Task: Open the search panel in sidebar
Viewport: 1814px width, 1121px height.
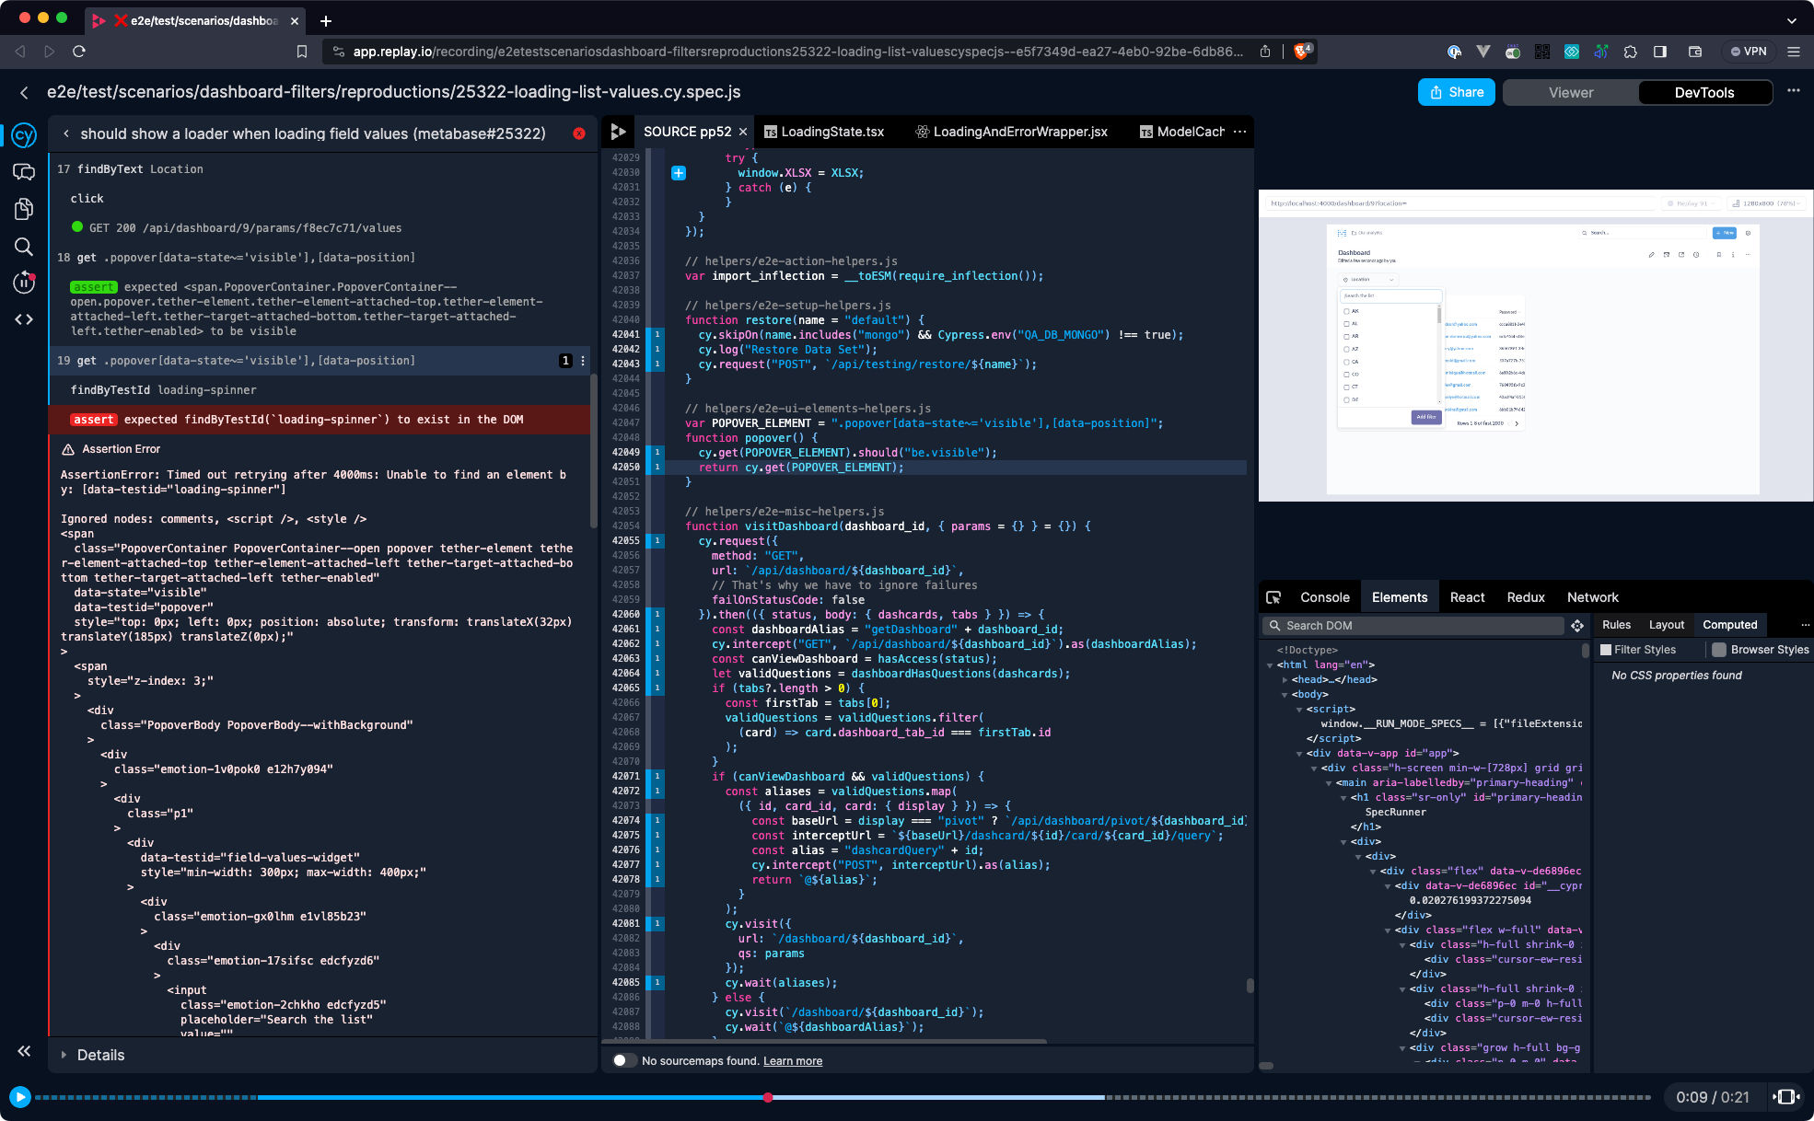Action: click(24, 246)
